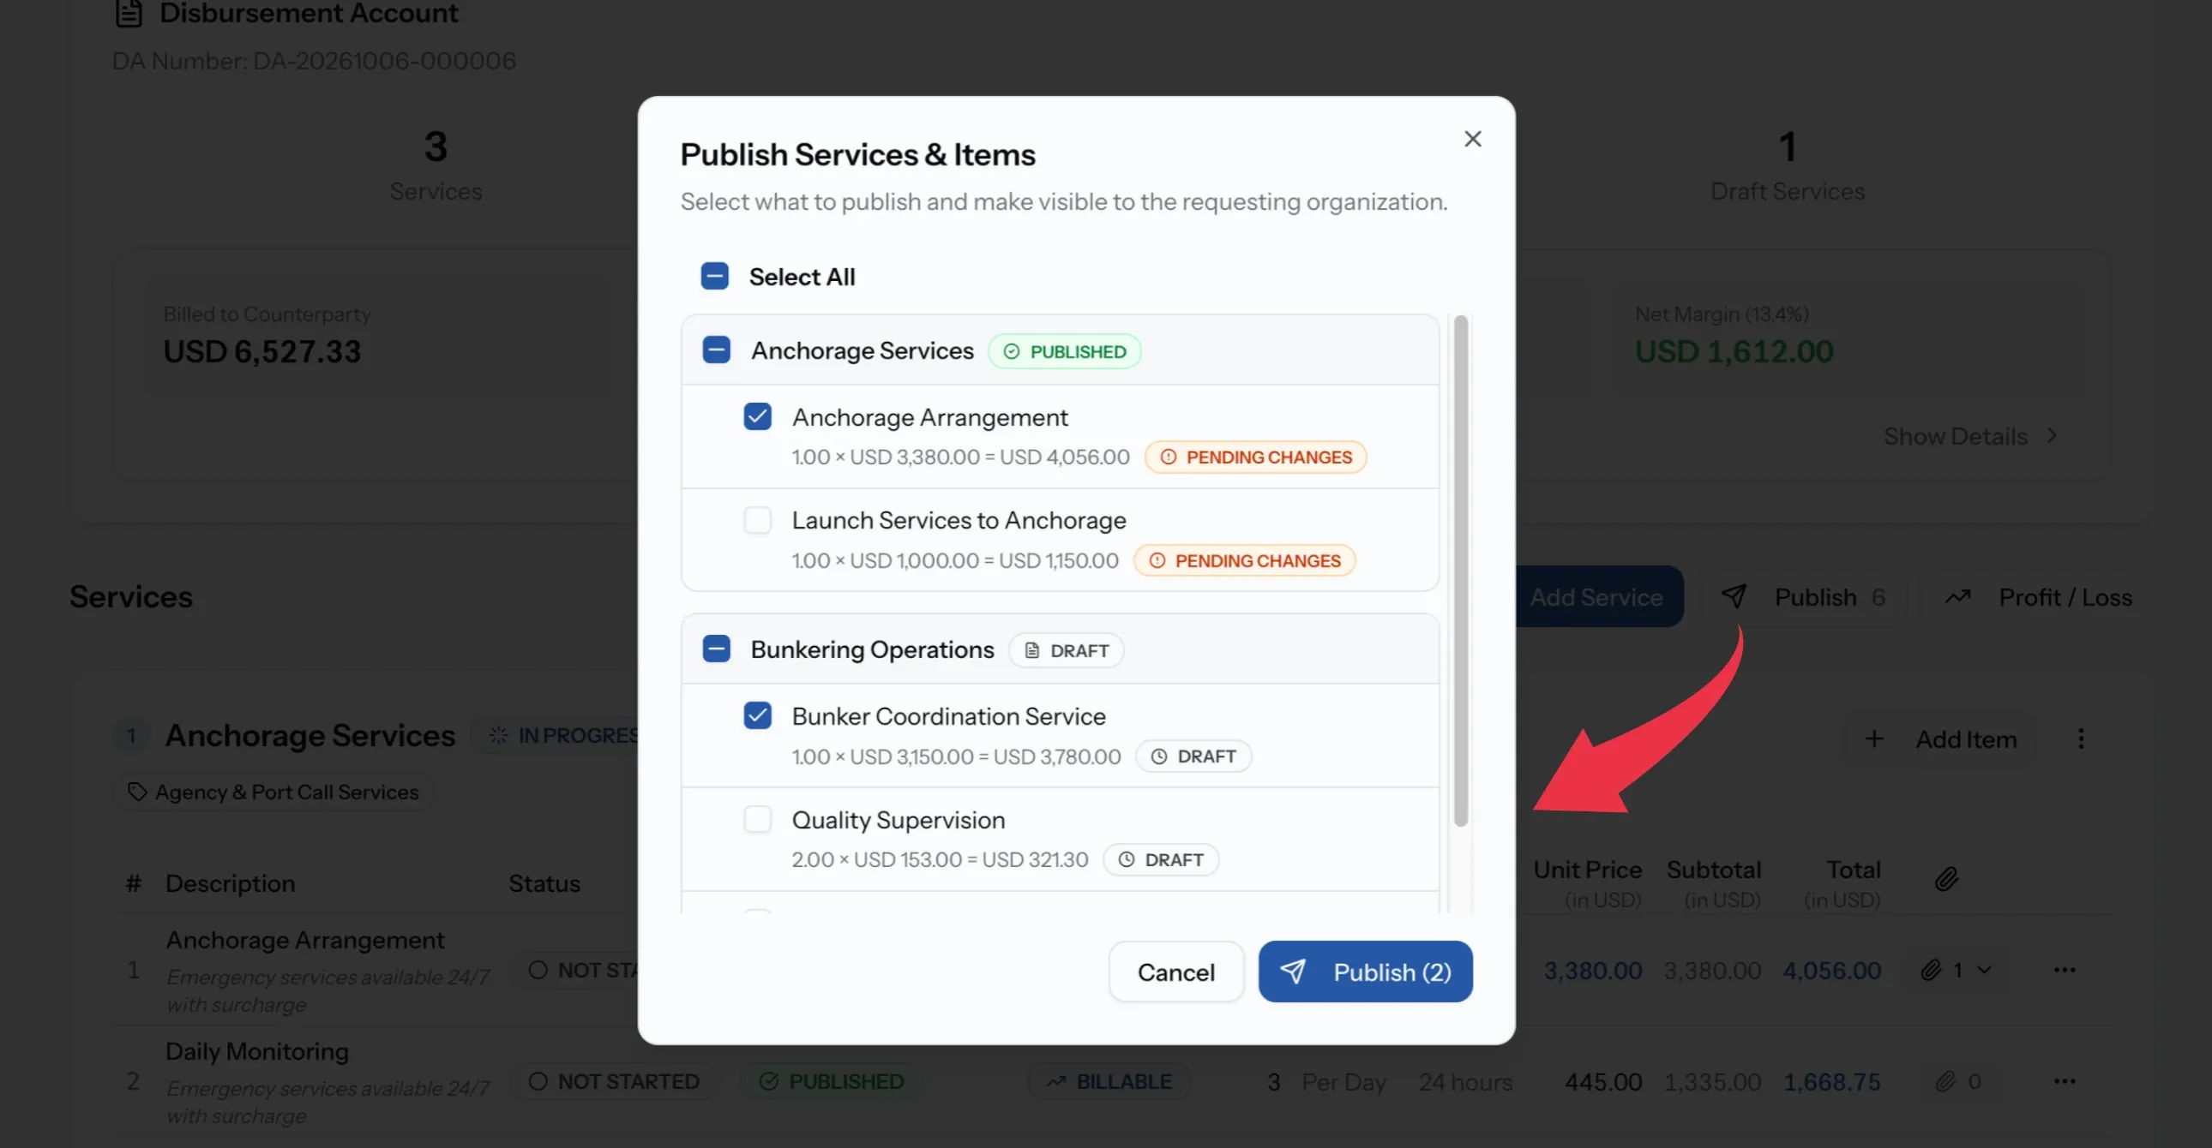Click NOT STARTED status on Daily Monitoring
The width and height of the screenshot is (2212, 1148).
click(614, 1082)
